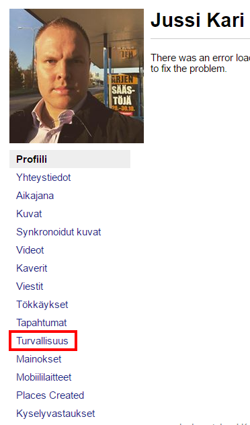Viewport: 250px width, 425px height.
Task: Show the Kaverit list
Action: 32,268
